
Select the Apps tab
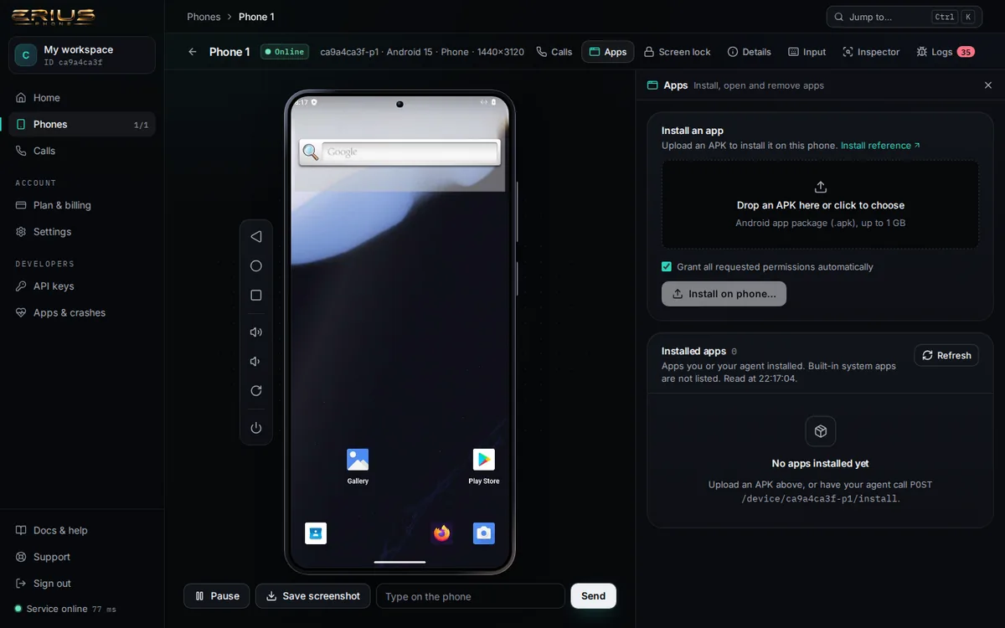click(x=608, y=52)
